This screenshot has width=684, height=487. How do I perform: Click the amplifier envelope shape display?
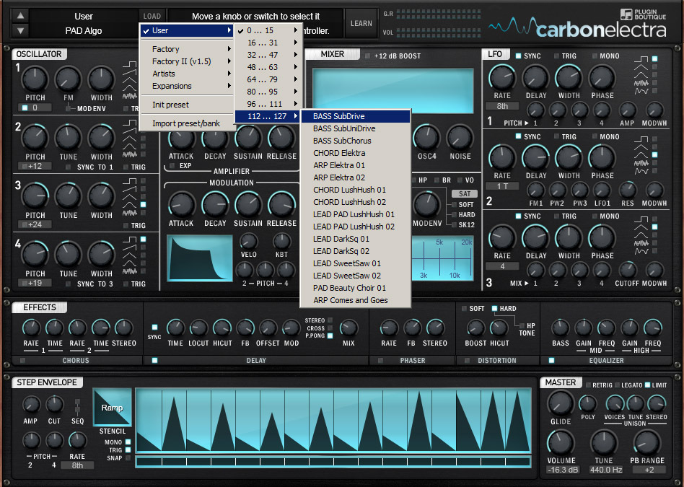(x=199, y=258)
